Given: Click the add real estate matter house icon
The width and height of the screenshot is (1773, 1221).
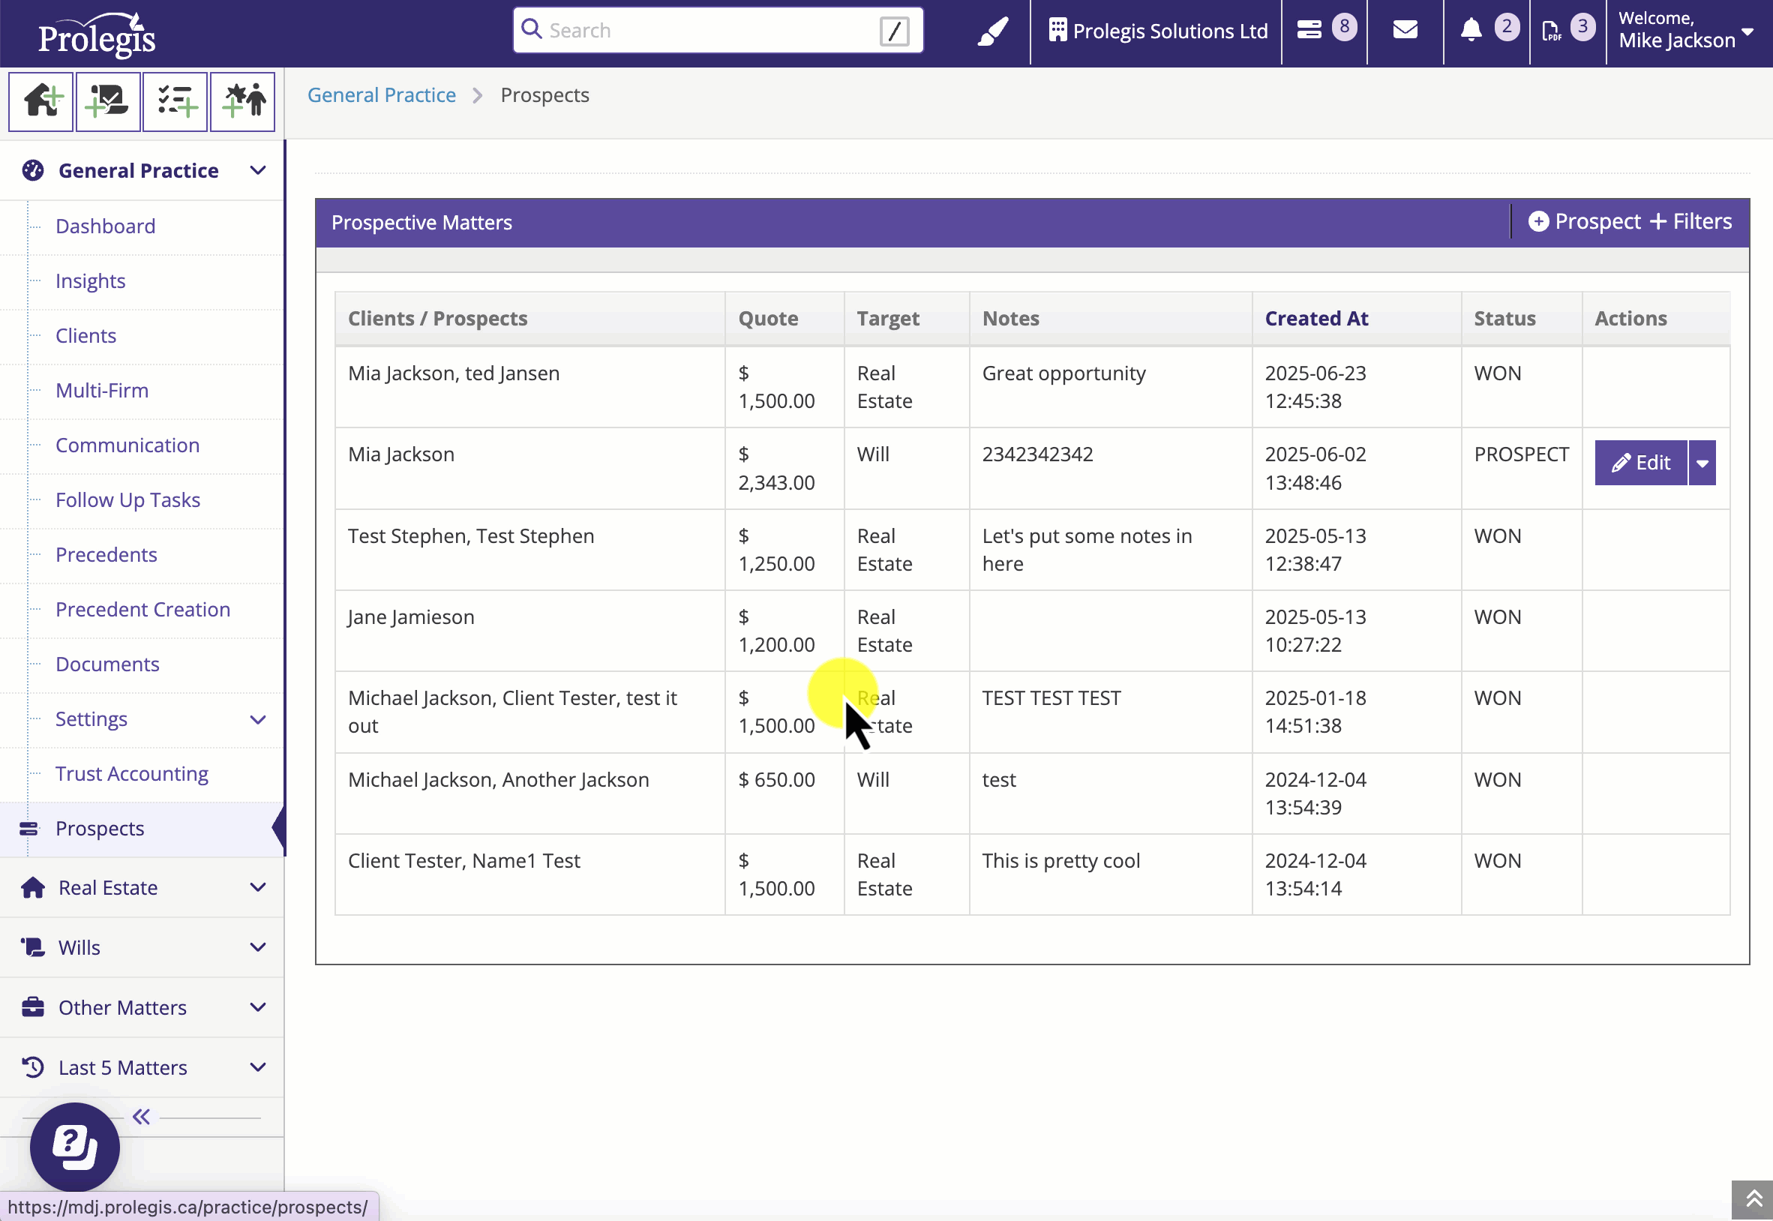Looking at the screenshot, I should (41, 101).
